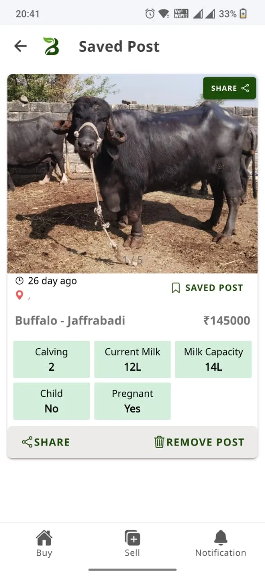The height and width of the screenshot is (576, 265).
Task: Tap the back arrow icon
Action: (21, 46)
